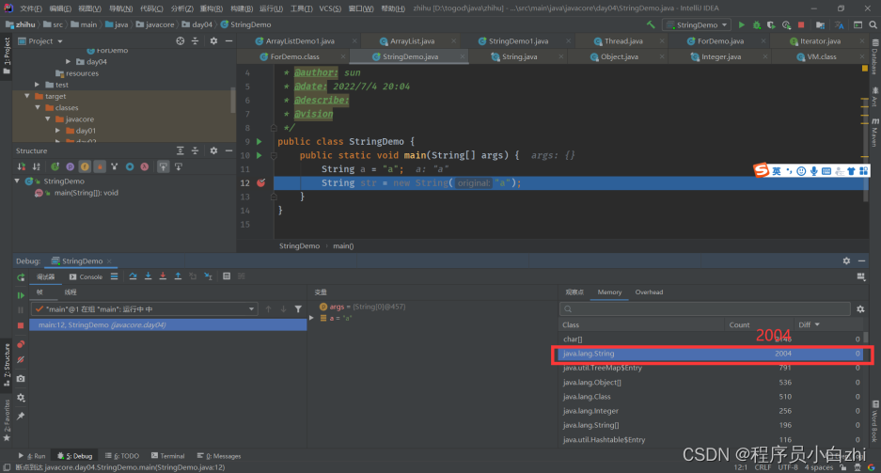Open View Breakpoints icon
881x473 pixels.
(21, 344)
